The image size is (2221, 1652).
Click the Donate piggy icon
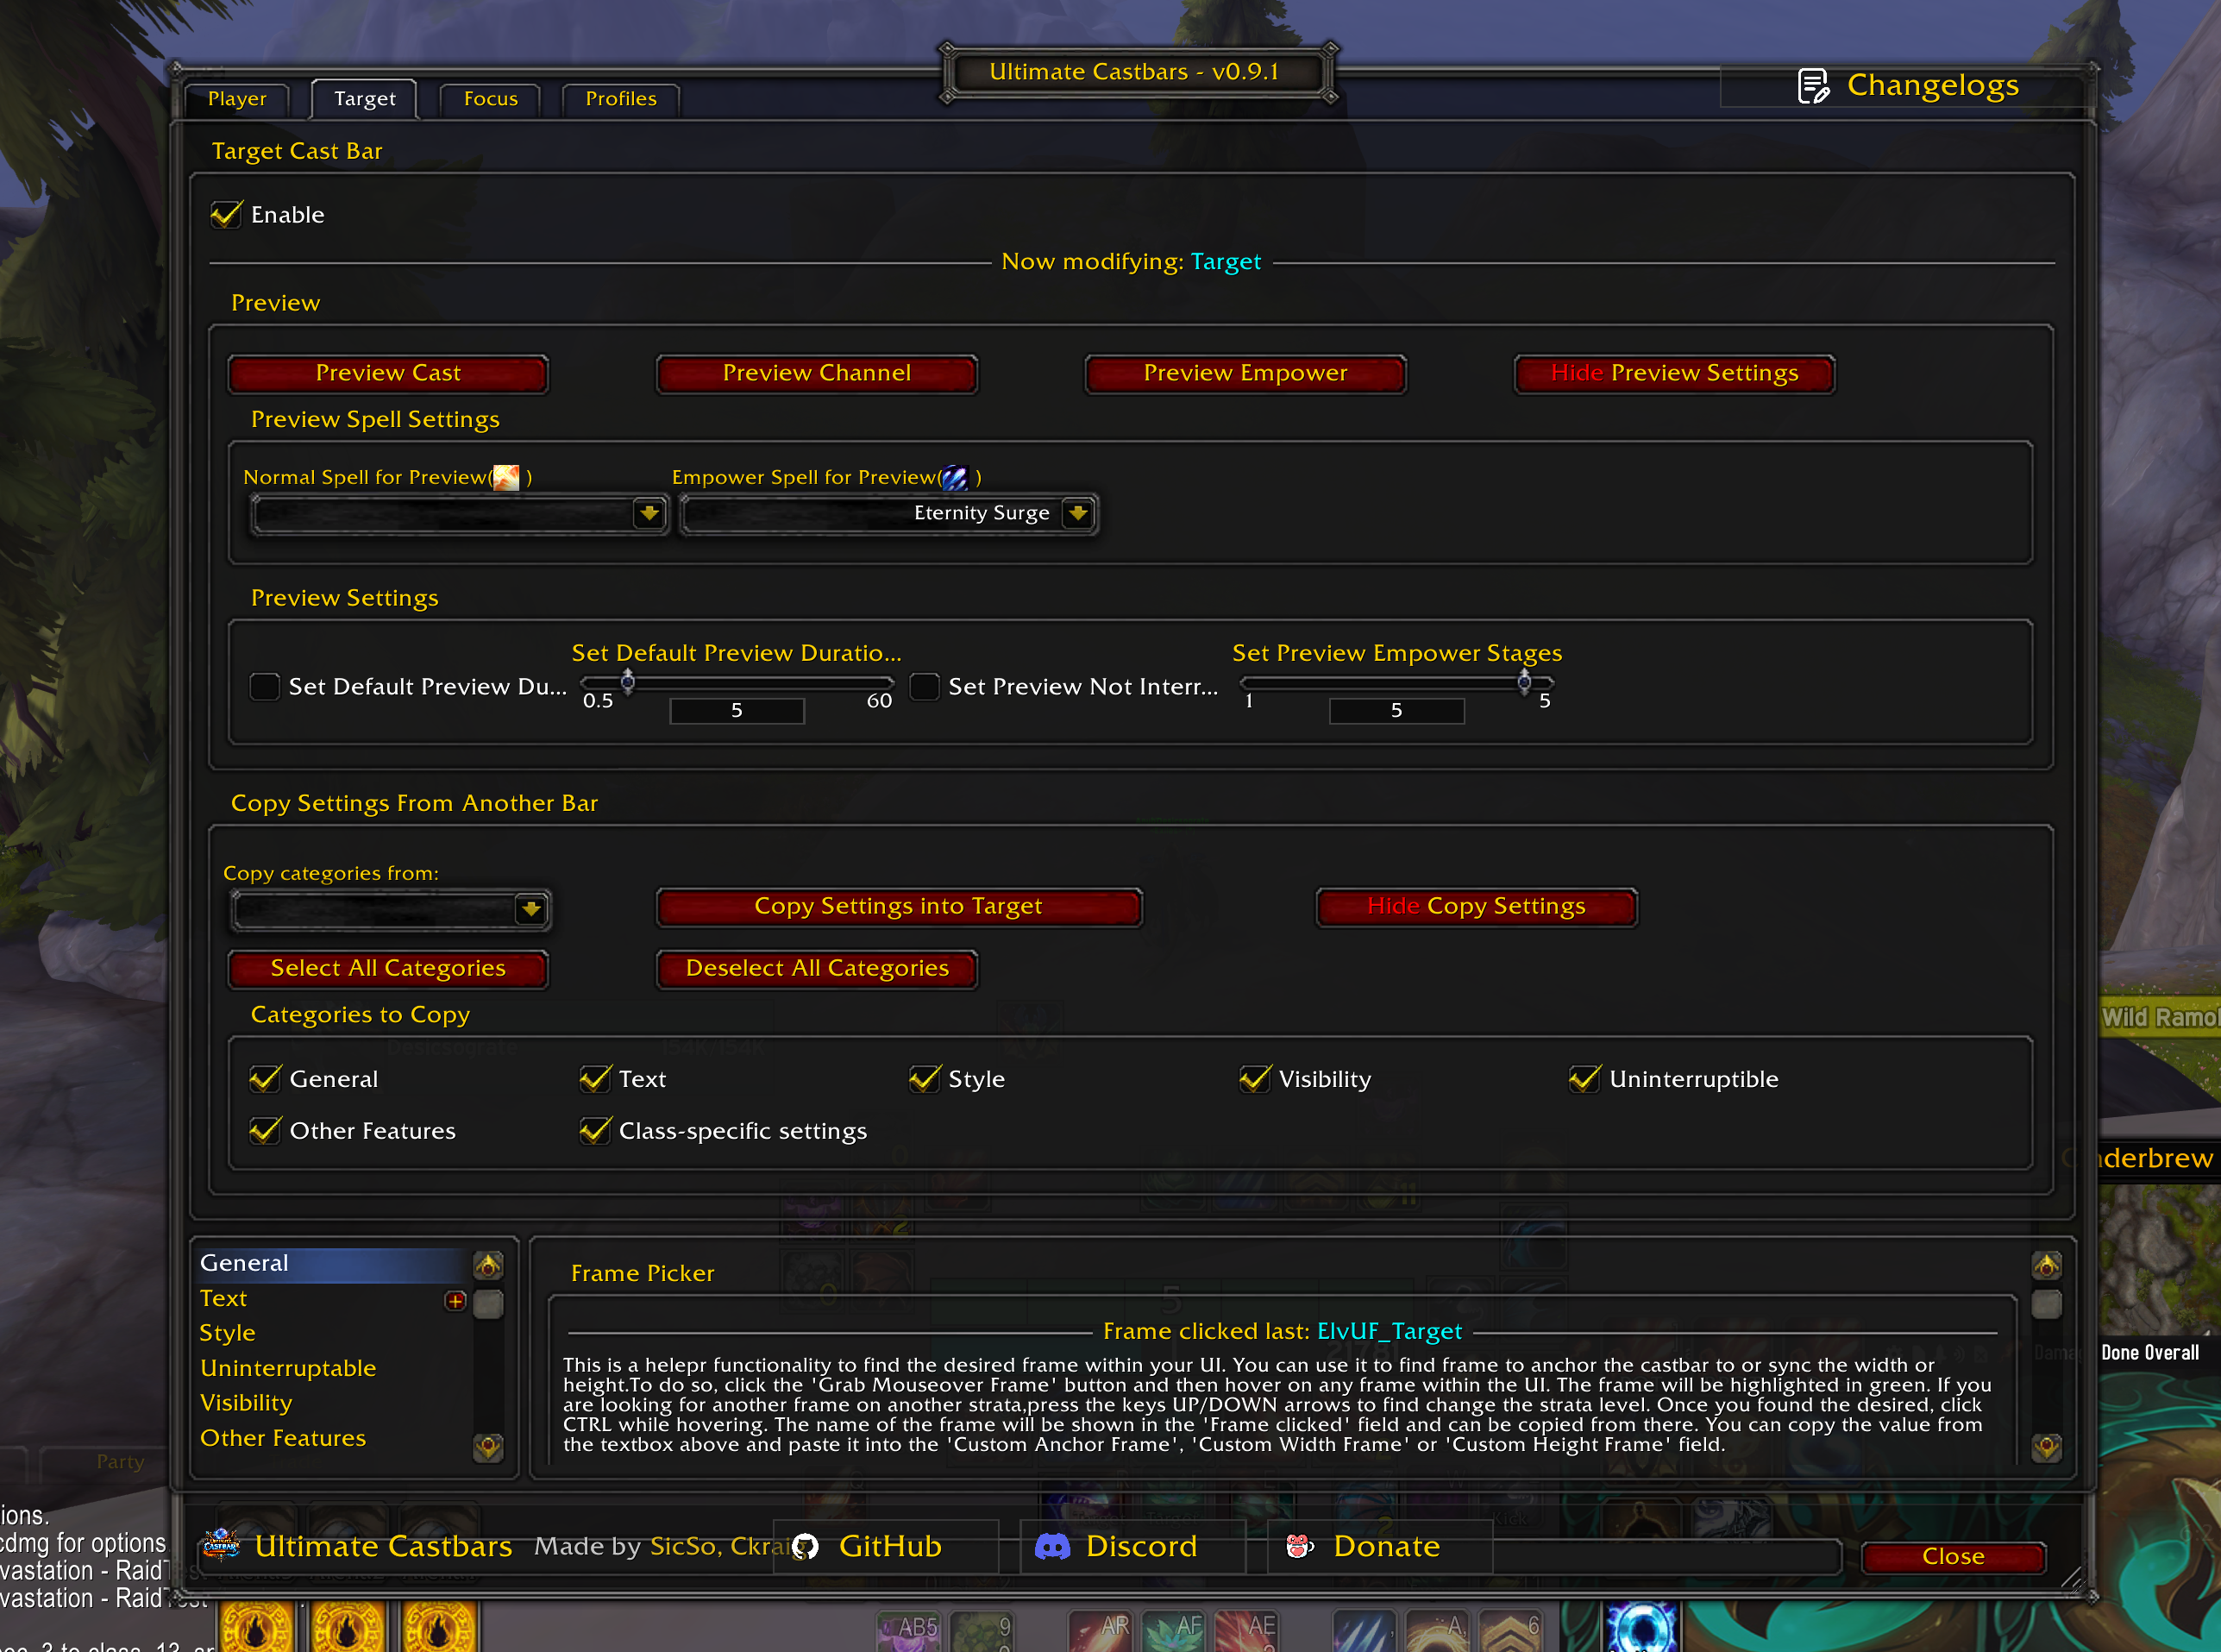pyautogui.click(x=1300, y=1547)
